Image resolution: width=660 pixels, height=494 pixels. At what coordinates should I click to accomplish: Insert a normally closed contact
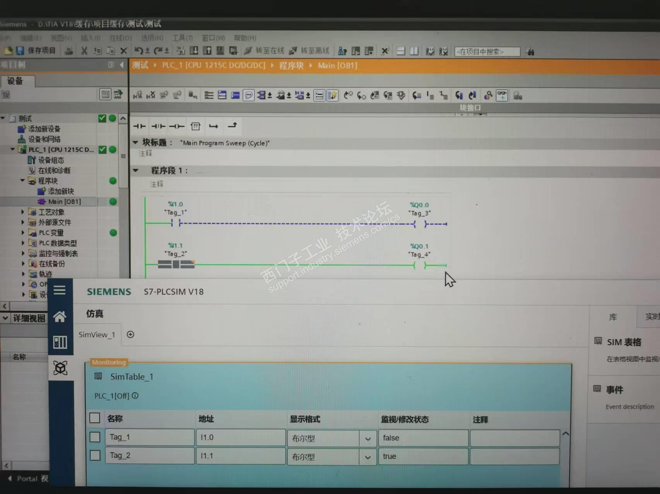click(158, 126)
